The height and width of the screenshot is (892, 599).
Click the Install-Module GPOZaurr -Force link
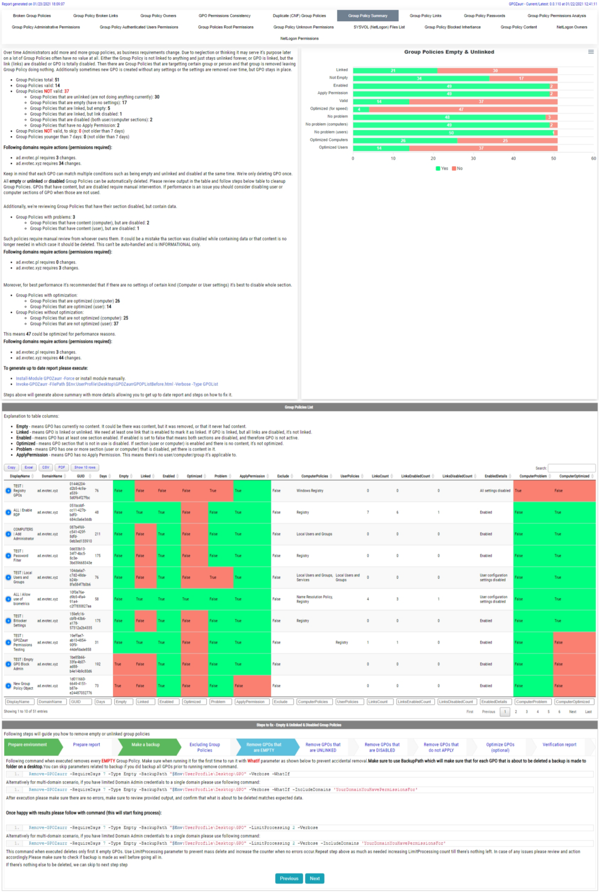[45, 379]
